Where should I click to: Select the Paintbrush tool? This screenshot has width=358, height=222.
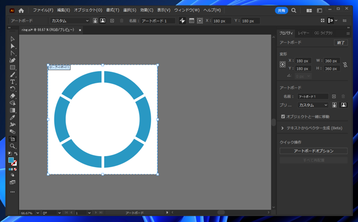[x=12, y=74]
